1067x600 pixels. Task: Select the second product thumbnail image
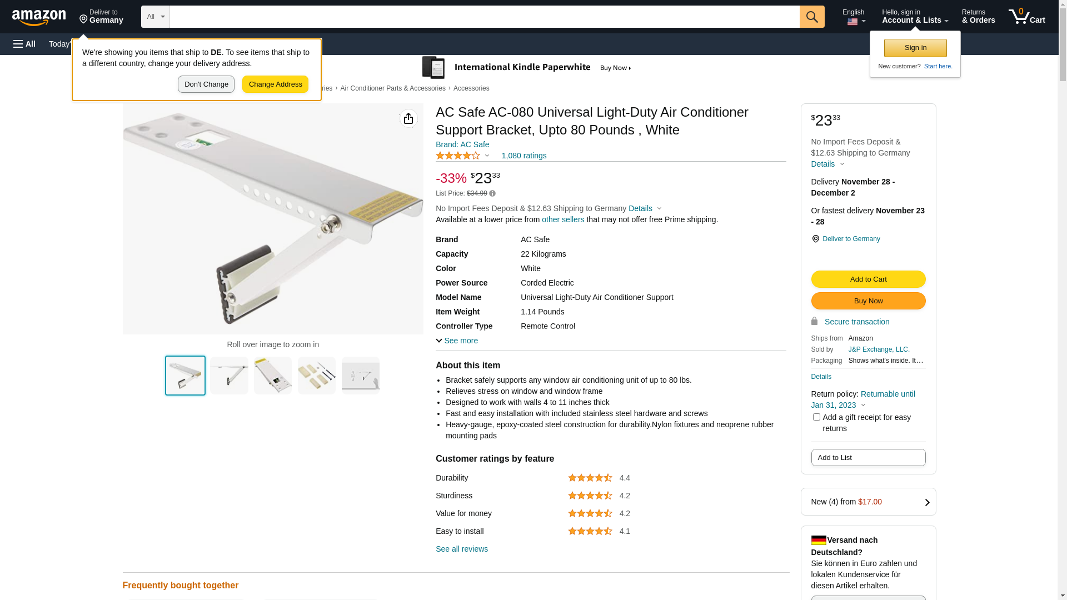pos(229,376)
